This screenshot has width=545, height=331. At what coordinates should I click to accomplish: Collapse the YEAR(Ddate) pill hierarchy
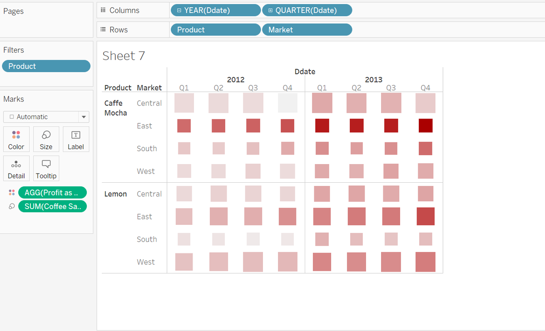click(179, 10)
